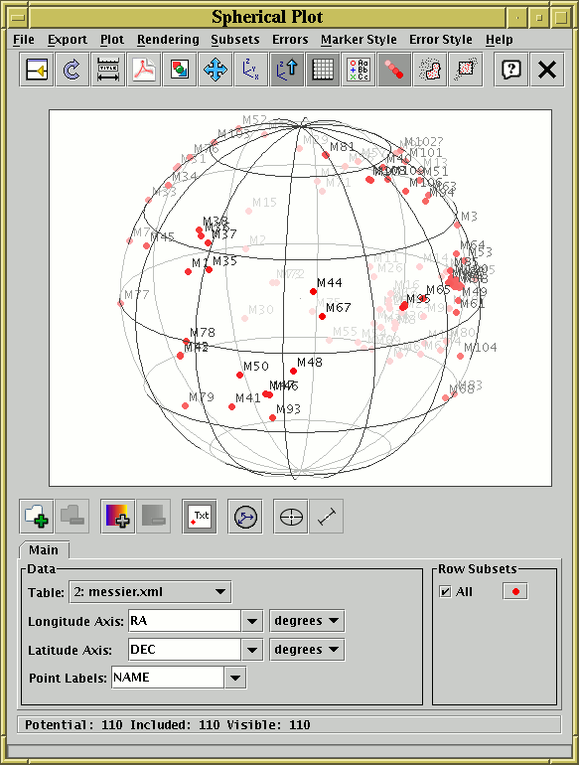Click the Point Labels NAME input field
The height and width of the screenshot is (765, 579).
pyautogui.click(x=168, y=678)
